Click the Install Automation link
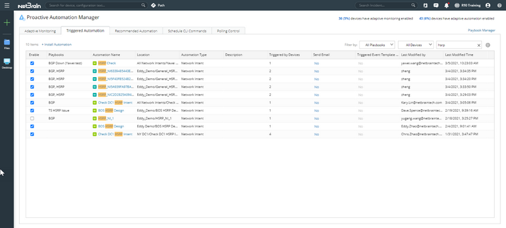 click(56, 44)
